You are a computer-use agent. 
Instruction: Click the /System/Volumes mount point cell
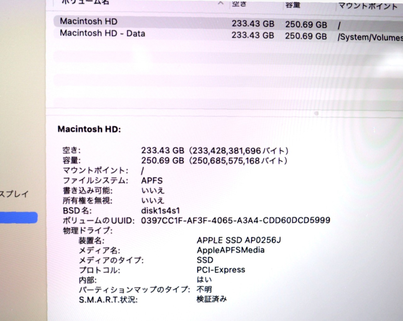point(370,37)
